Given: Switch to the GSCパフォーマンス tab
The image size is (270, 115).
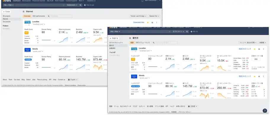Looking at the screenshot, I should pos(143,43).
